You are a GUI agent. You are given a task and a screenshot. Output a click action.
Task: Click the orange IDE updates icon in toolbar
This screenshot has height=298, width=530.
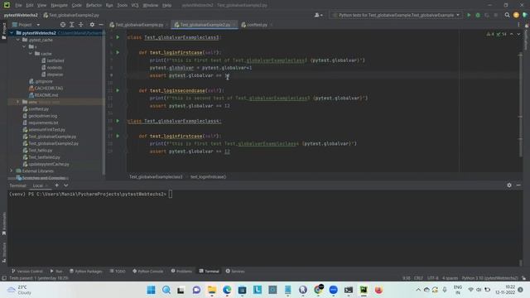pos(516,15)
